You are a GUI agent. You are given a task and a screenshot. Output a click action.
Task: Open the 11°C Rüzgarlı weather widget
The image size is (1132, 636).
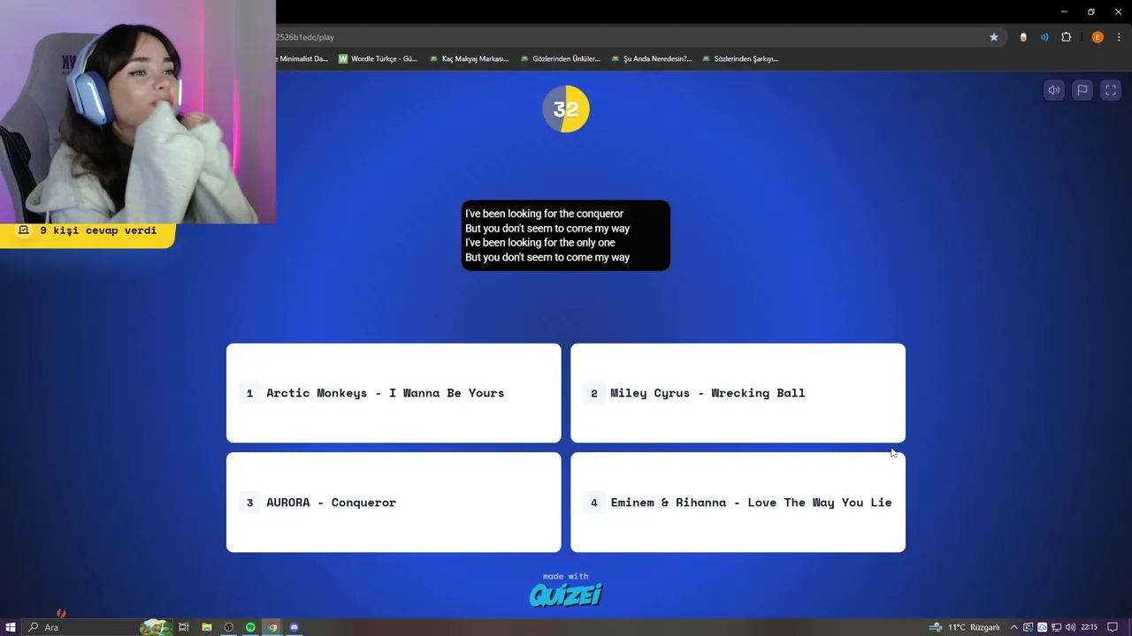(965, 627)
